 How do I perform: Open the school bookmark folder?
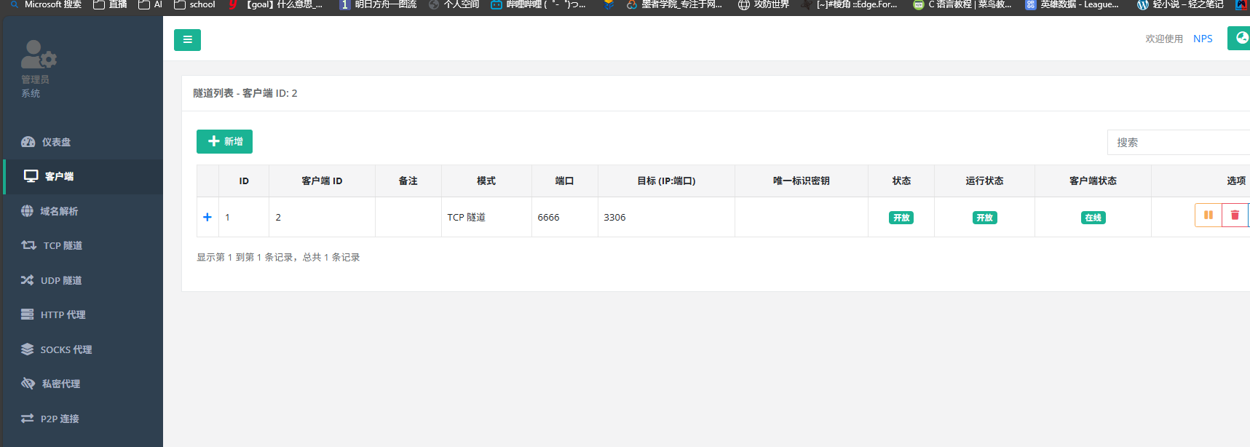pos(195,5)
